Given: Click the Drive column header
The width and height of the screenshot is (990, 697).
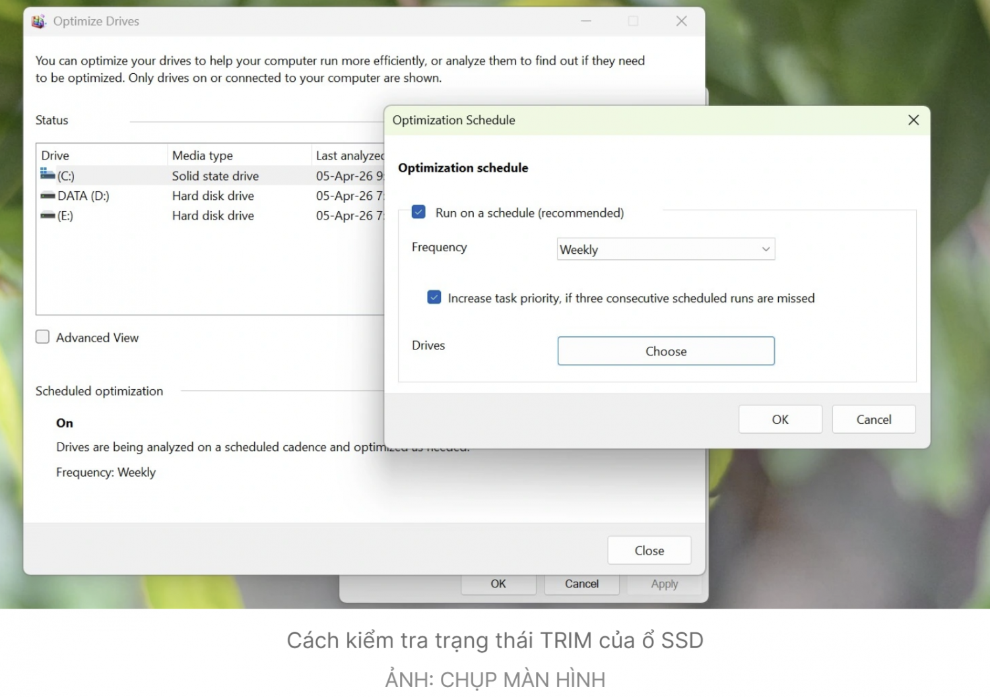Looking at the screenshot, I should [55, 156].
